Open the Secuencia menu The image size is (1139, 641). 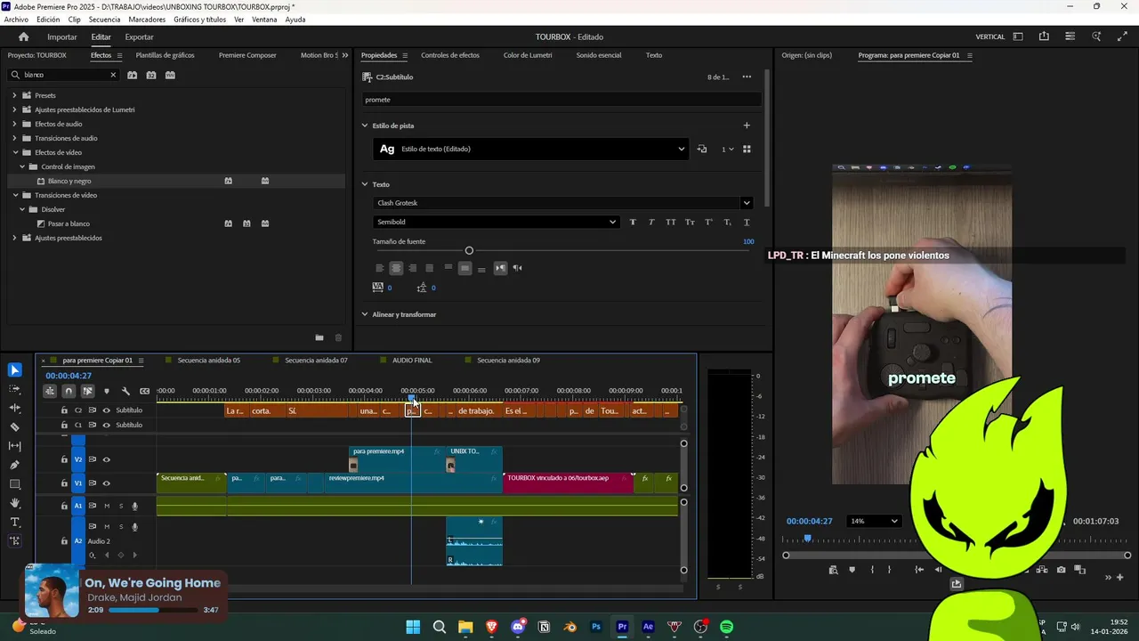pyautogui.click(x=104, y=20)
